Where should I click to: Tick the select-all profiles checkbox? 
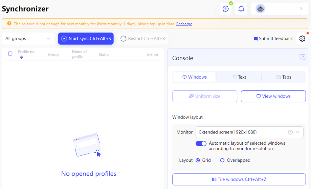10,53
